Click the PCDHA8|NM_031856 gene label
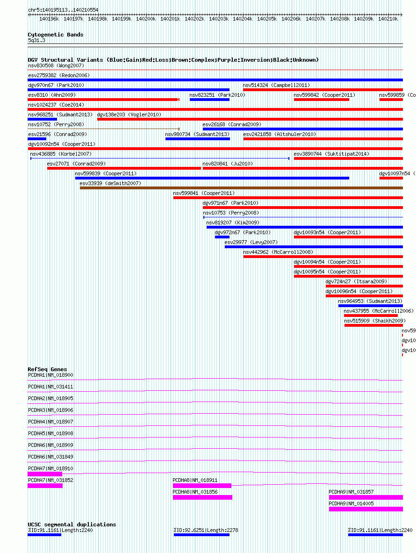The image size is (416, 553). click(195, 492)
